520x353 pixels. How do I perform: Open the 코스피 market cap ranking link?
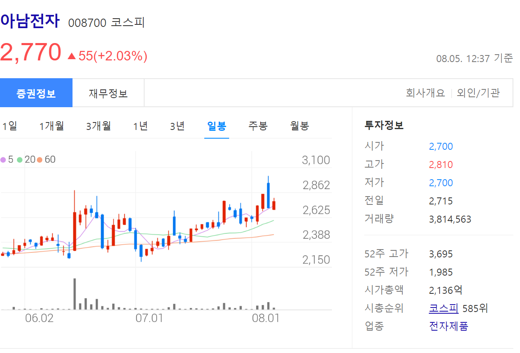click(443, 308)
